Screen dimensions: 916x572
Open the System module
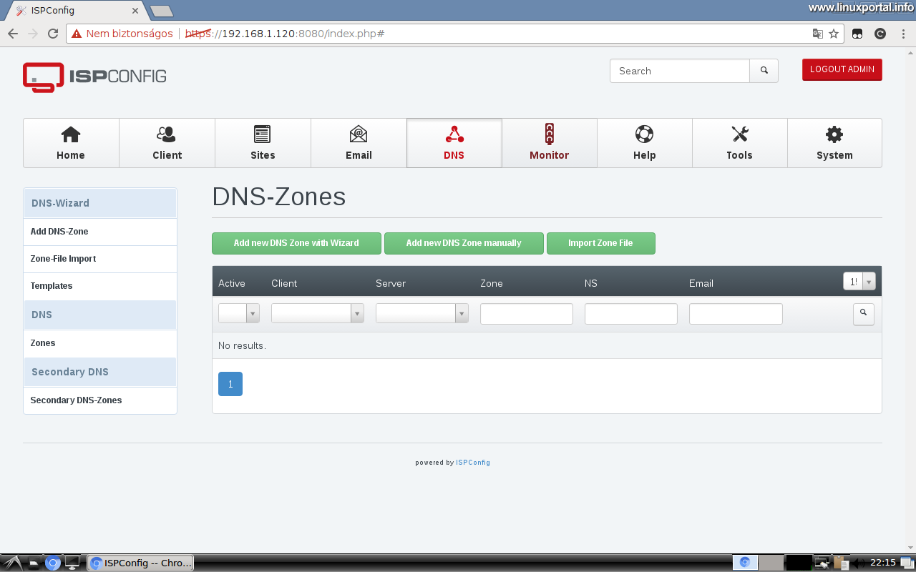click(x=834, y=143)
